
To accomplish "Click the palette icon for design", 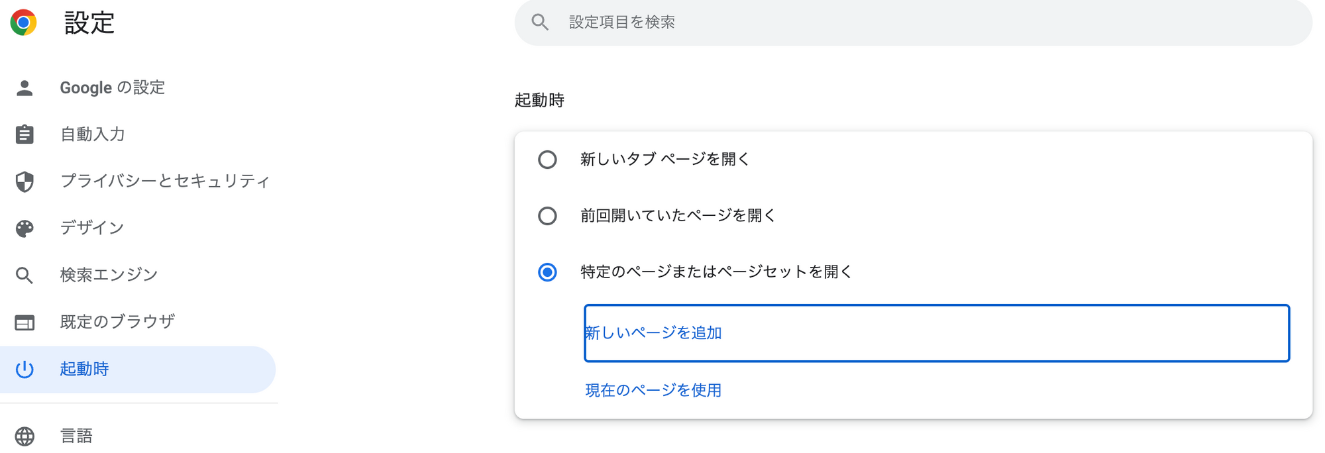I will (x=25, y=228).
